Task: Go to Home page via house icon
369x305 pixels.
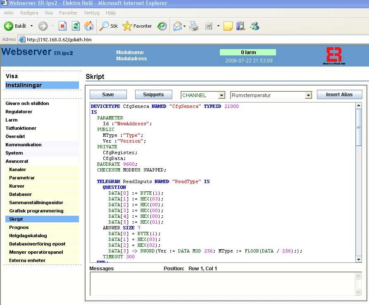Action: click(89, 26)
